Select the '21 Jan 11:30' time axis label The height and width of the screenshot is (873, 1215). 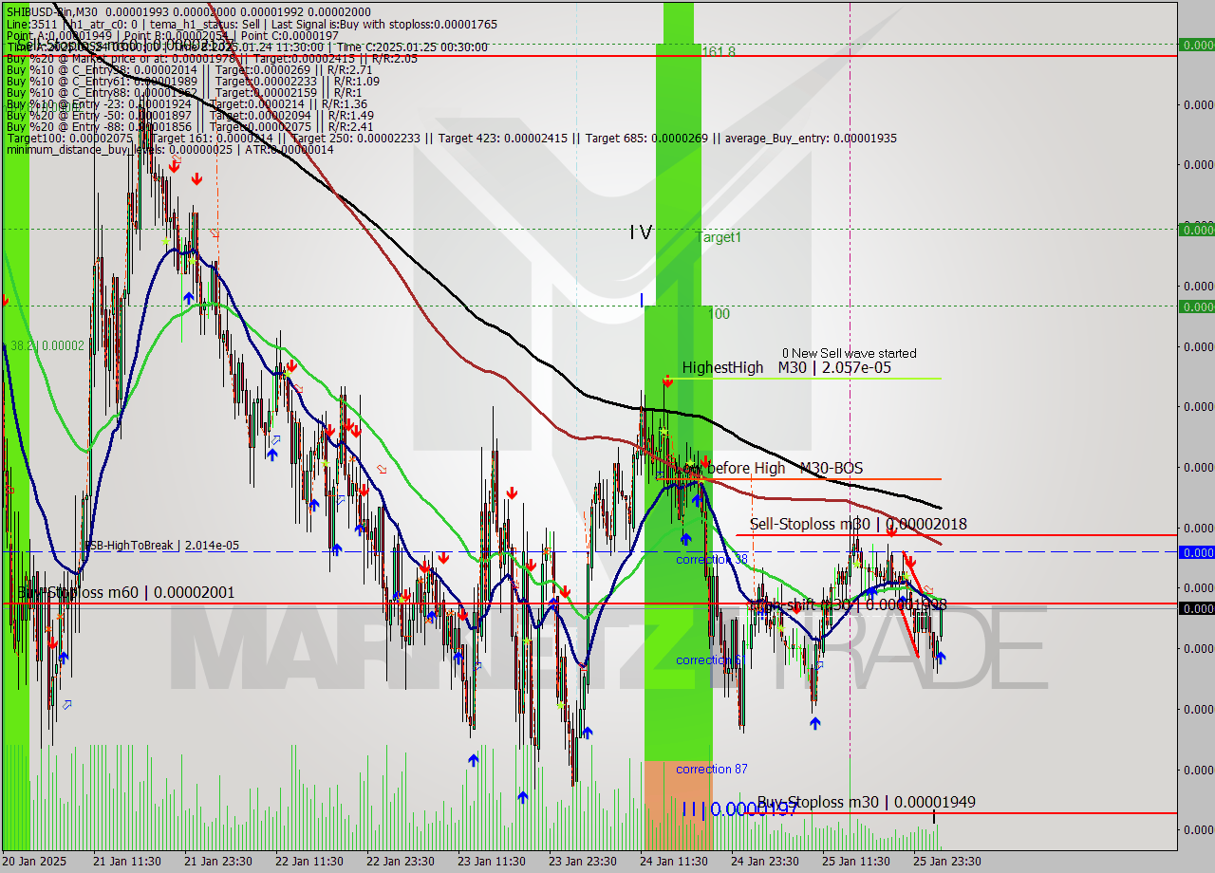[126, 861]
